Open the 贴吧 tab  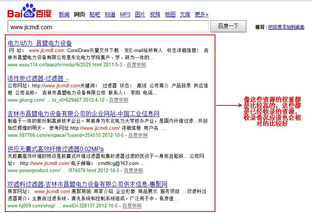95,15
